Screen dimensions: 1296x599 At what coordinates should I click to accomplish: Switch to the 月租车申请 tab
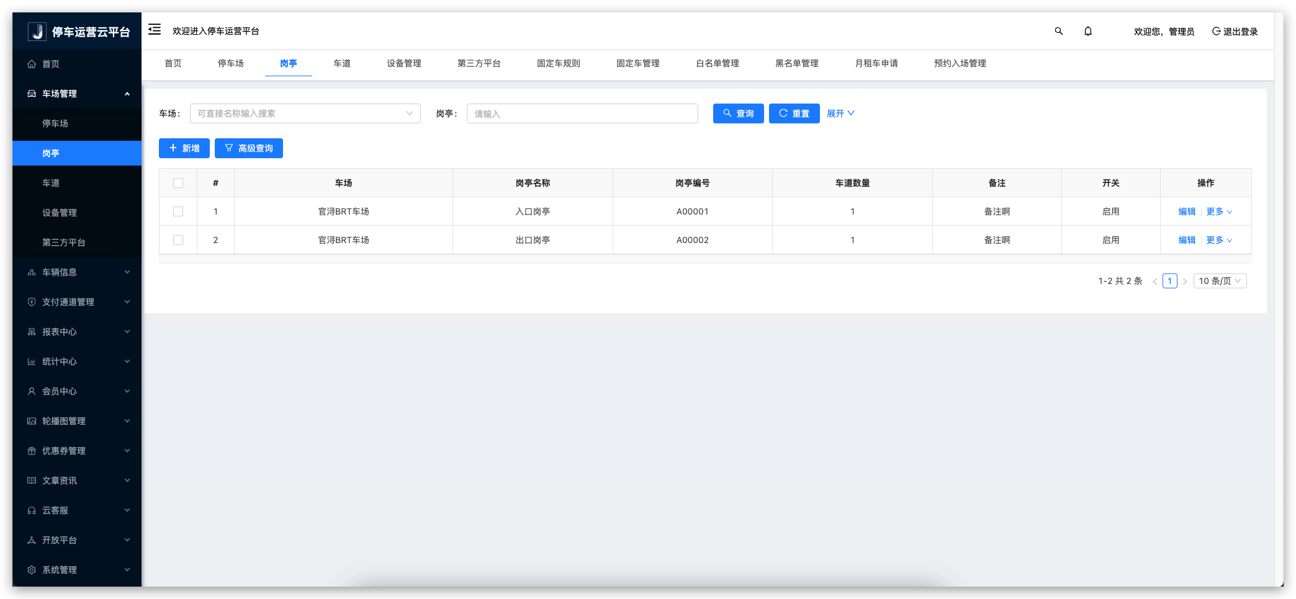point(876,63)
